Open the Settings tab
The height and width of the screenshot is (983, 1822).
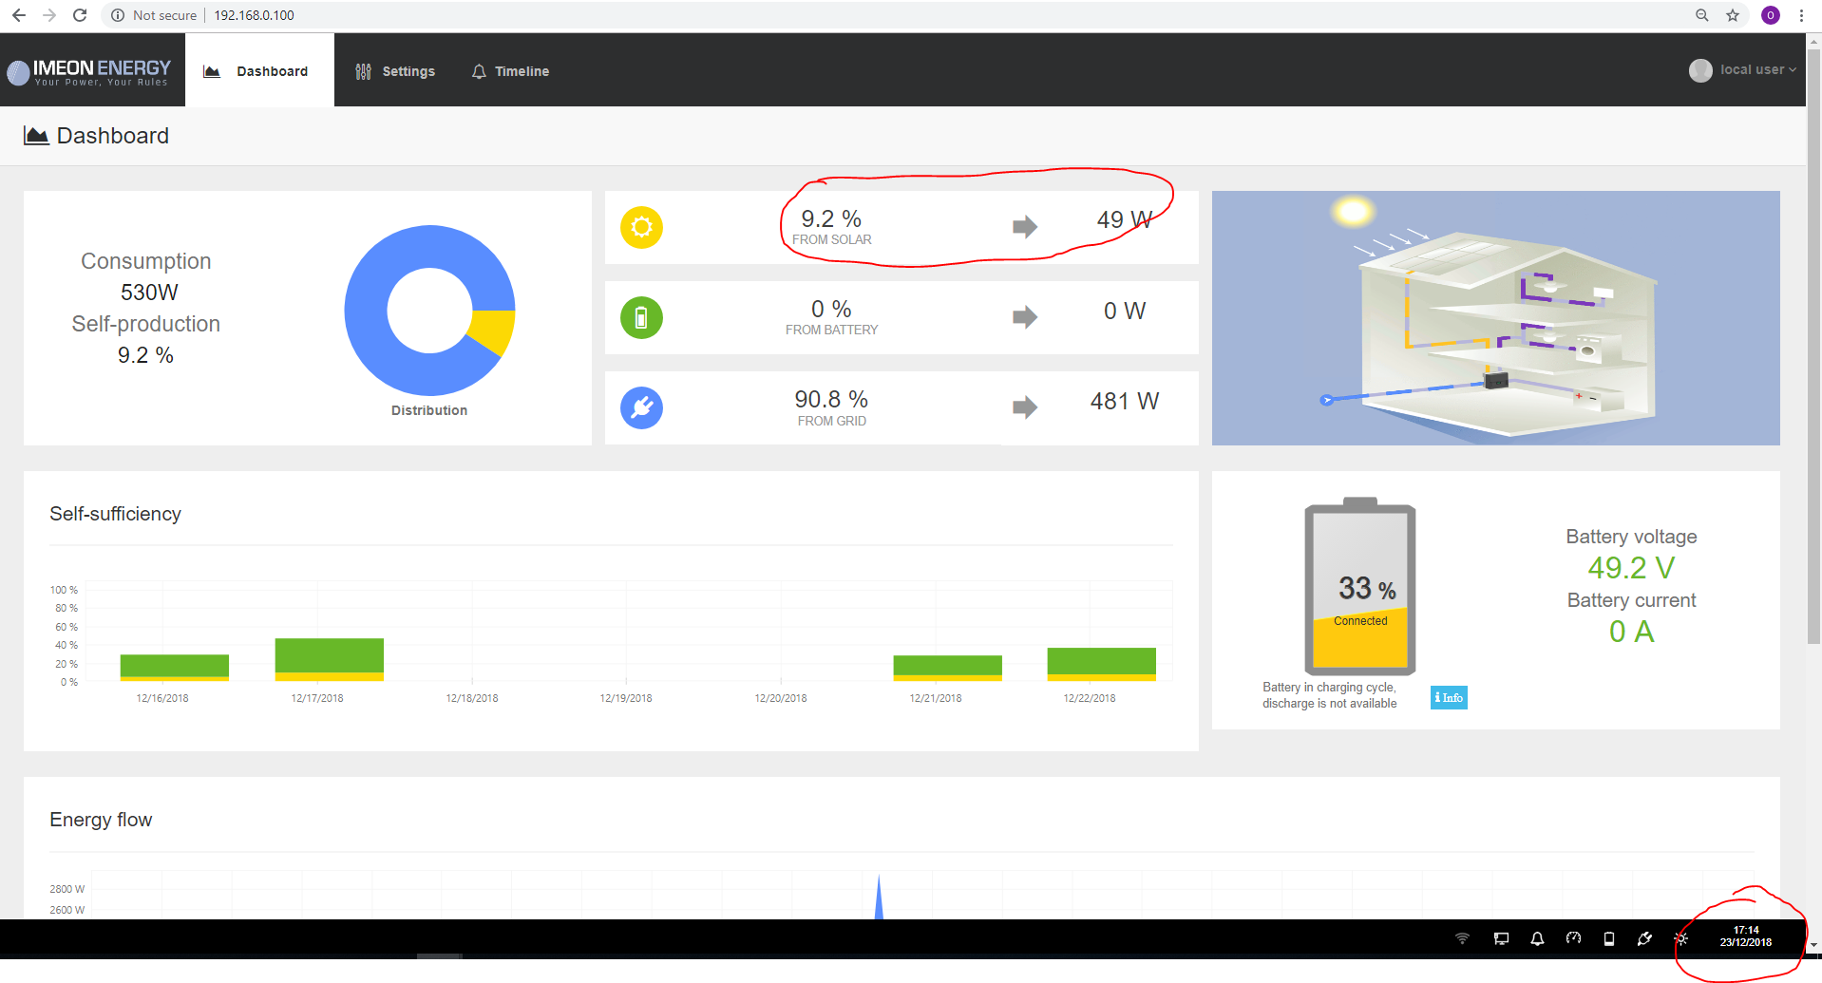pyautogui.click(x=395, y=71)
